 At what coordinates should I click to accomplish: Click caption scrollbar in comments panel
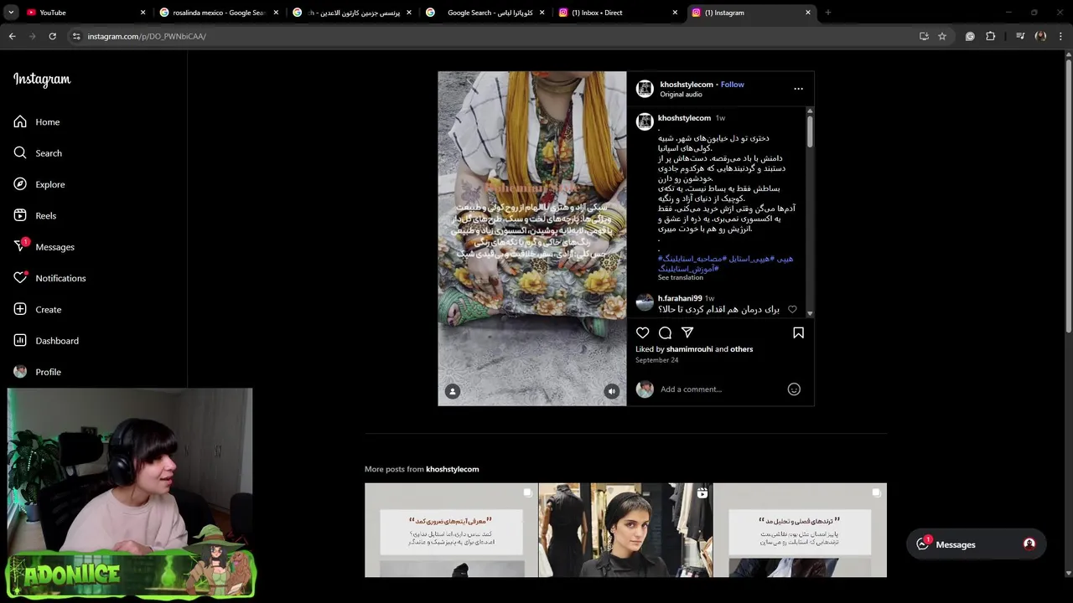click(x=810, y=131)
